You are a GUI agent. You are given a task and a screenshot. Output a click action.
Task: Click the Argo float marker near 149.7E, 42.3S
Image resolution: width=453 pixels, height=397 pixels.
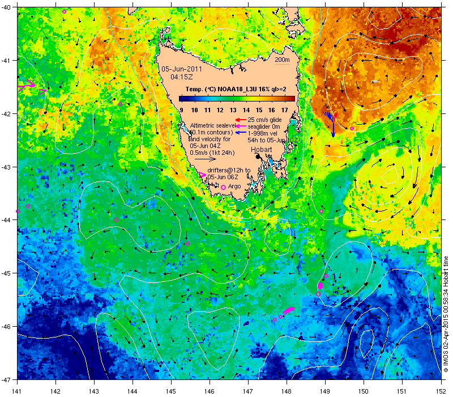[x=352, y=129]
